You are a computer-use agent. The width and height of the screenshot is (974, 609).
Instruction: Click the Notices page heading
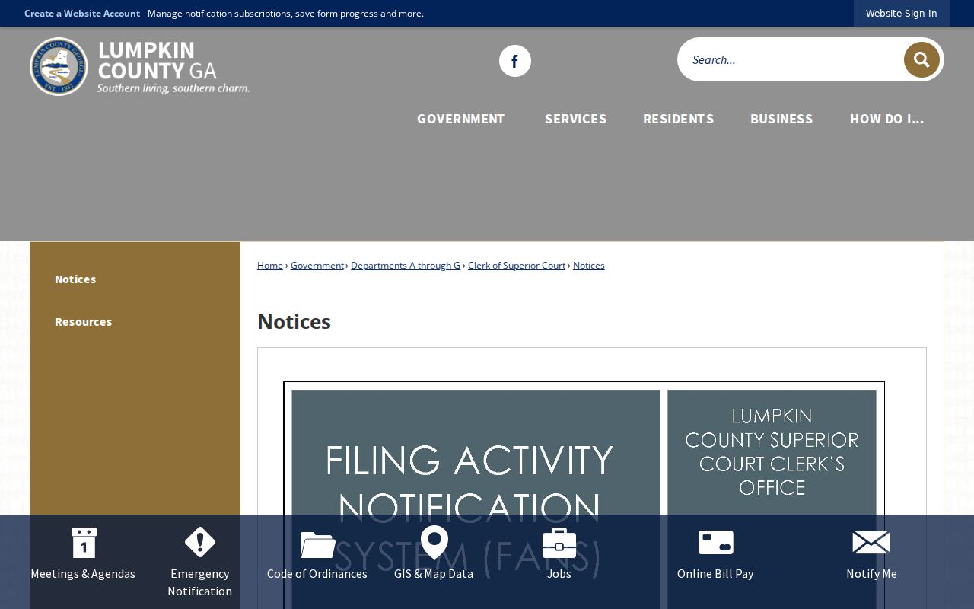[294, 322]
